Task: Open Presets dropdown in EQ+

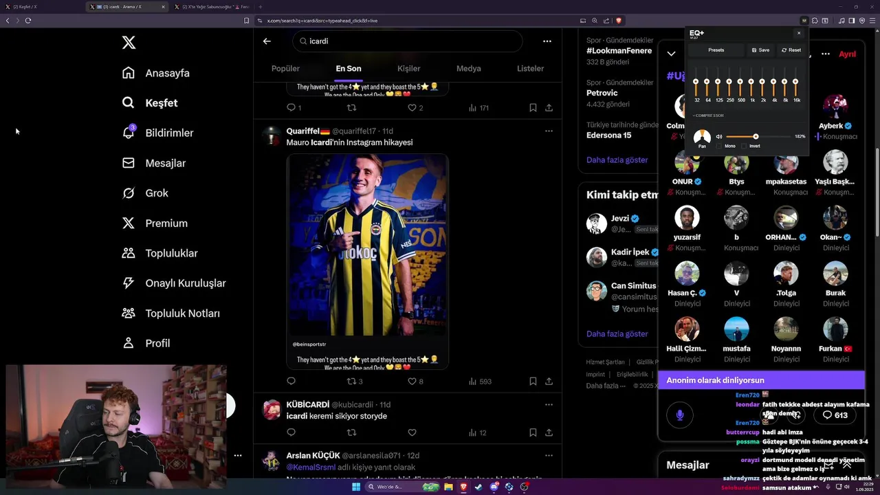Action: point(716,50)
